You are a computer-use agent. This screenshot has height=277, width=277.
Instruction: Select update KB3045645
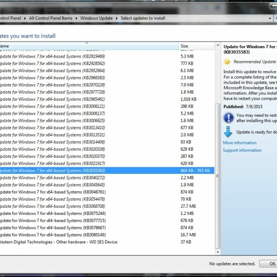[x=107, y=185]
